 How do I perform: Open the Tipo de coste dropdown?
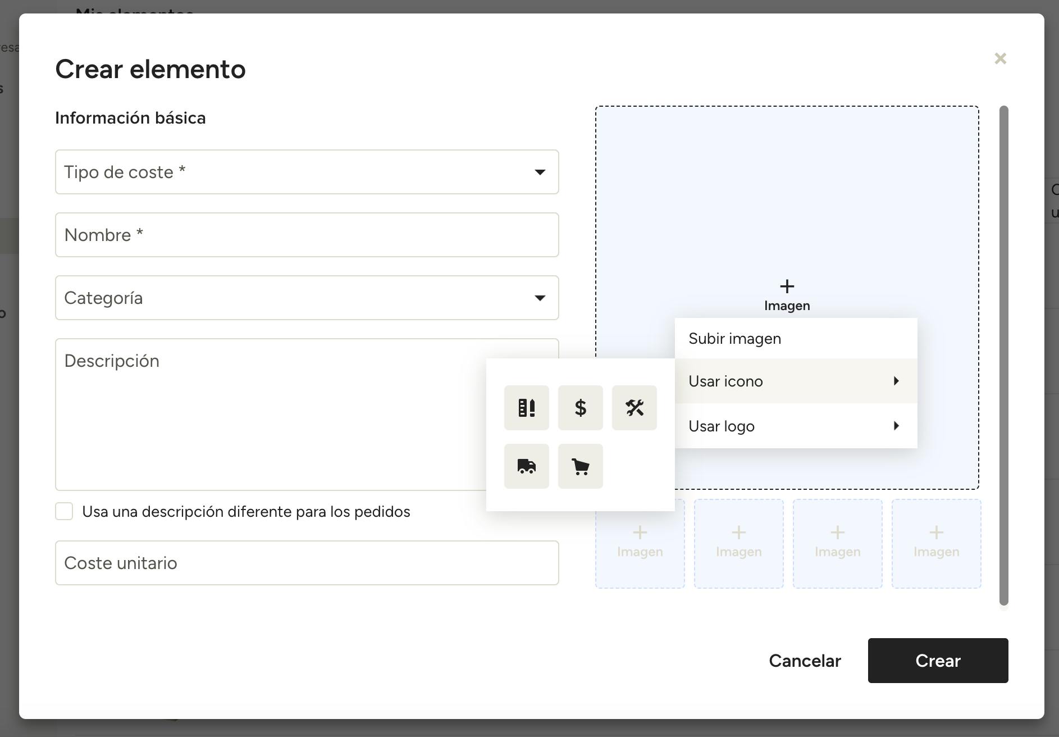point(307,172)
